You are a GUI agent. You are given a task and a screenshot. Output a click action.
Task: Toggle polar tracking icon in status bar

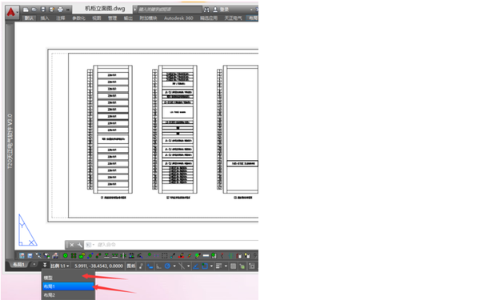pos(167,266)
